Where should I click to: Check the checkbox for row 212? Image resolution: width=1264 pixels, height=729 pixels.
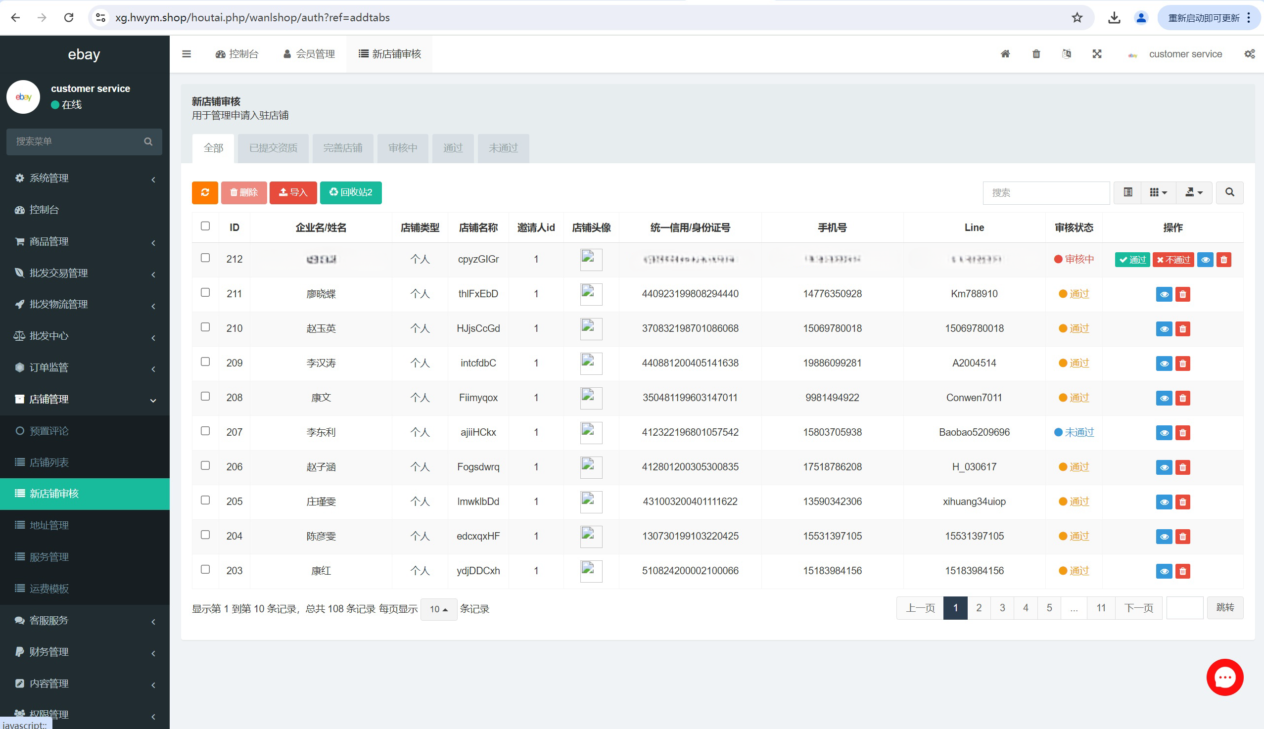[x=205, y=258]
